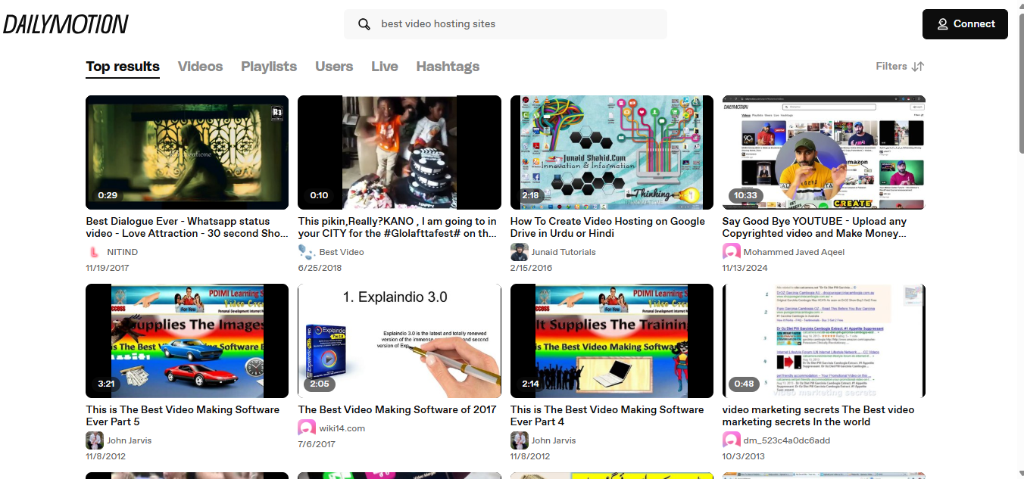Open NITIND channel name link

pos(123,252)
